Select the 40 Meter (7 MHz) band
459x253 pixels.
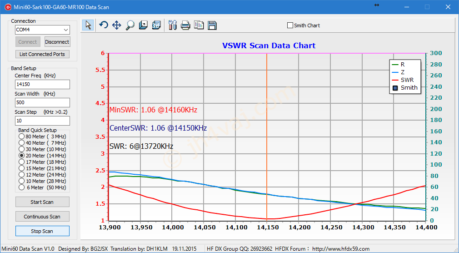point(21,143)
